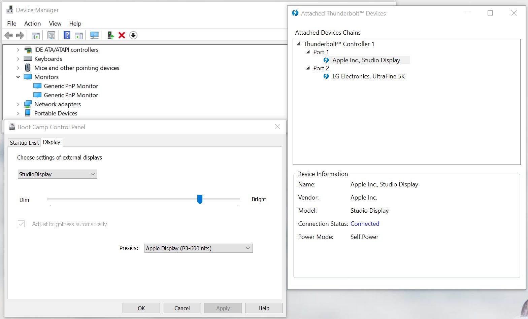
Task: Click Model value 'Studio Display' in Device Information
Action: [x=369, y=211]
